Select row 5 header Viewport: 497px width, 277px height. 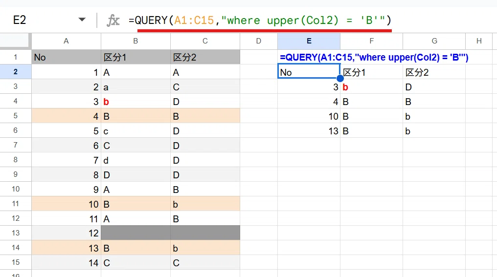16,116
